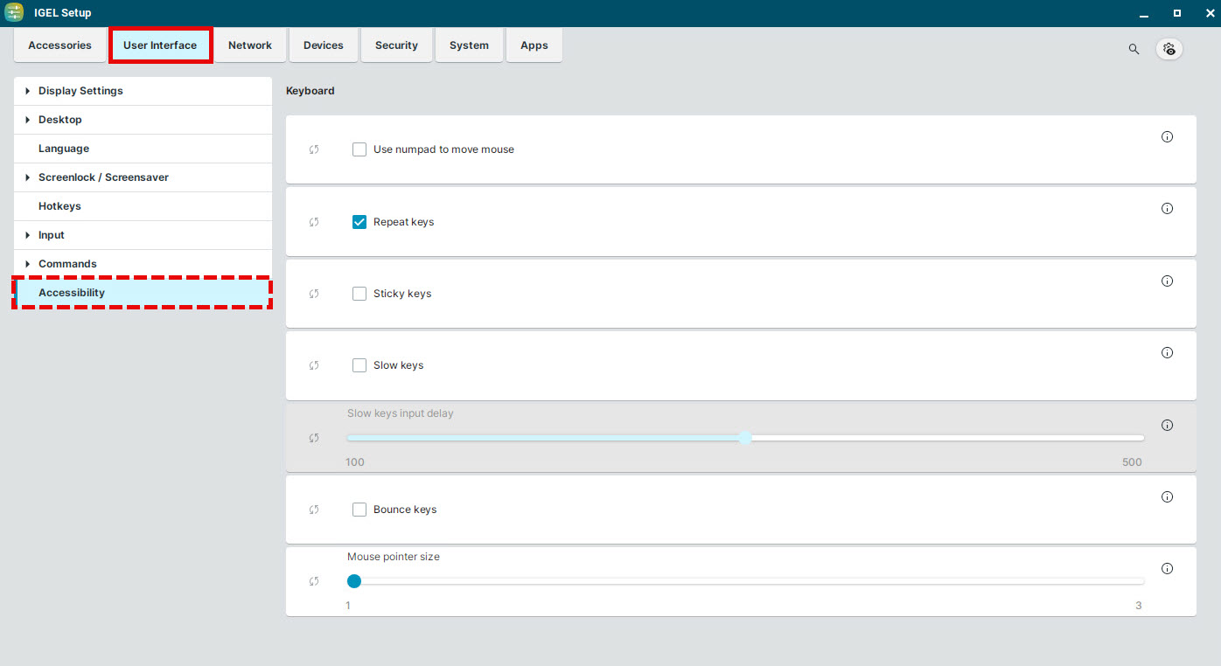Click the IGEL logo in title bar
This screenshot has height=666, width=1221.
13,13
